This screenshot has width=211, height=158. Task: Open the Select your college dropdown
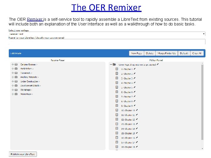click(107, 34)
